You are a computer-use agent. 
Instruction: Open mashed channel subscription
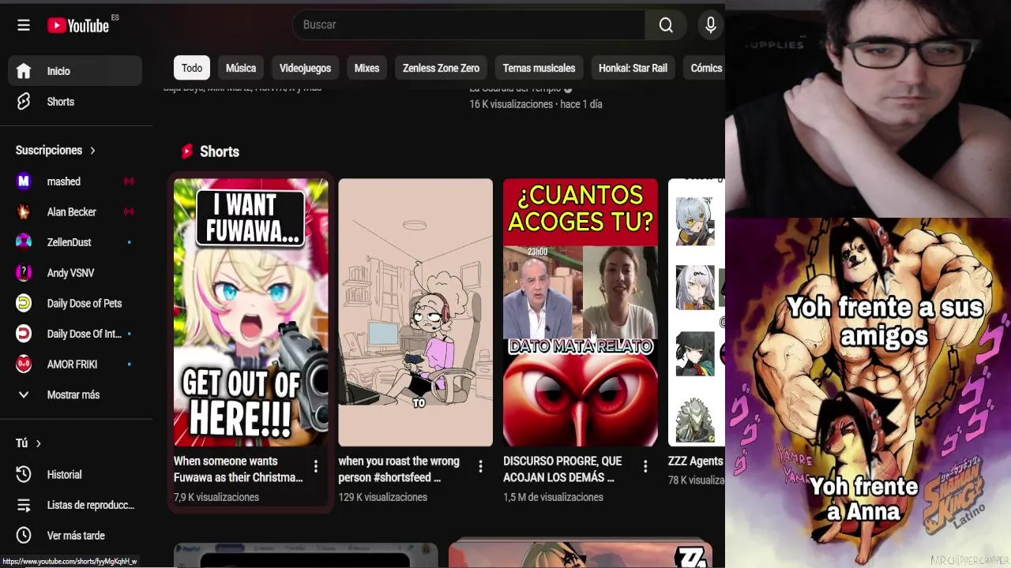coord(75,181)
